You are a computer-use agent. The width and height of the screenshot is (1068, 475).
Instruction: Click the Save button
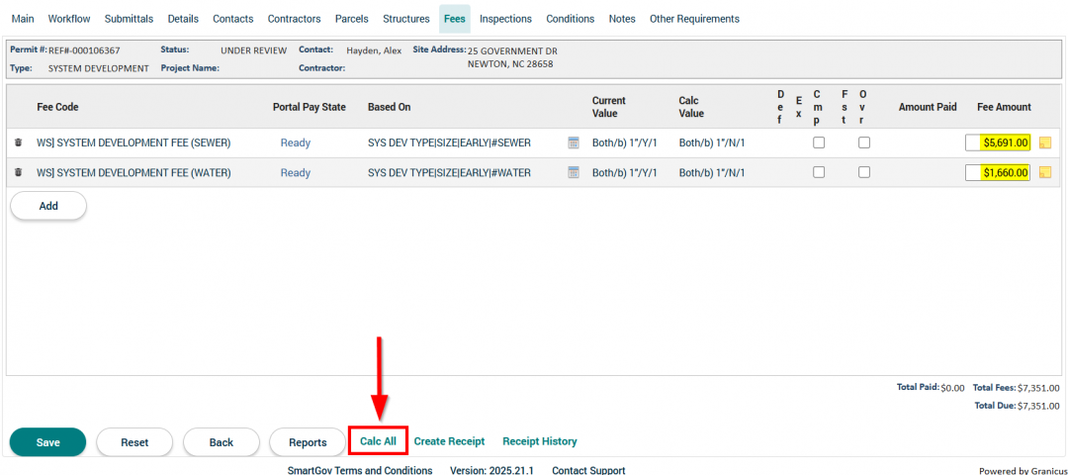[47, 442]
